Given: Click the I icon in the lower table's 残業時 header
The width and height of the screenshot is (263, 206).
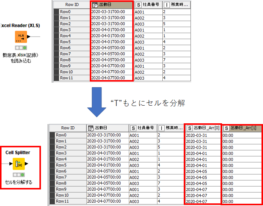Looking at the screenshot, I should point(162,128).
